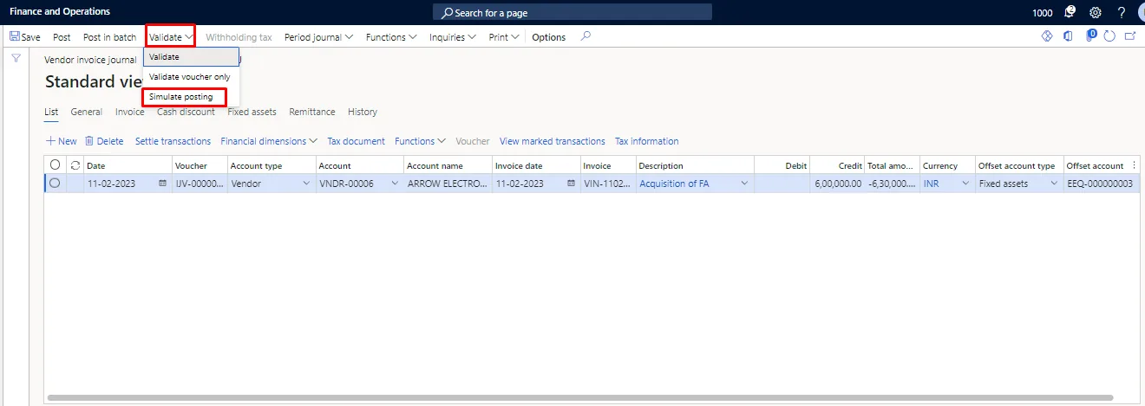Screen dimensions: 1145x406
Task: Open the Description dropdown arrow
Action: point(744,184)
